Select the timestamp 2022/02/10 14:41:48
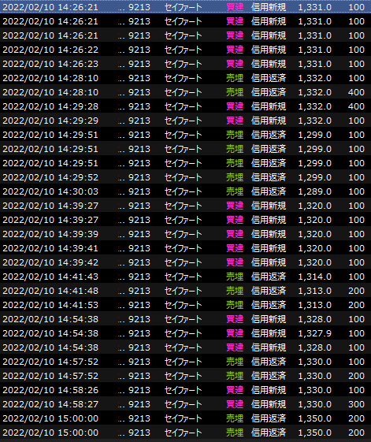This screenshot has height=442, width=371. coord(50,291)
